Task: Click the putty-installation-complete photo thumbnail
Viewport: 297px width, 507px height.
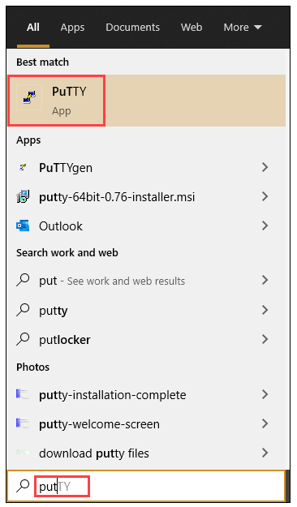Action: click(23, 394)
